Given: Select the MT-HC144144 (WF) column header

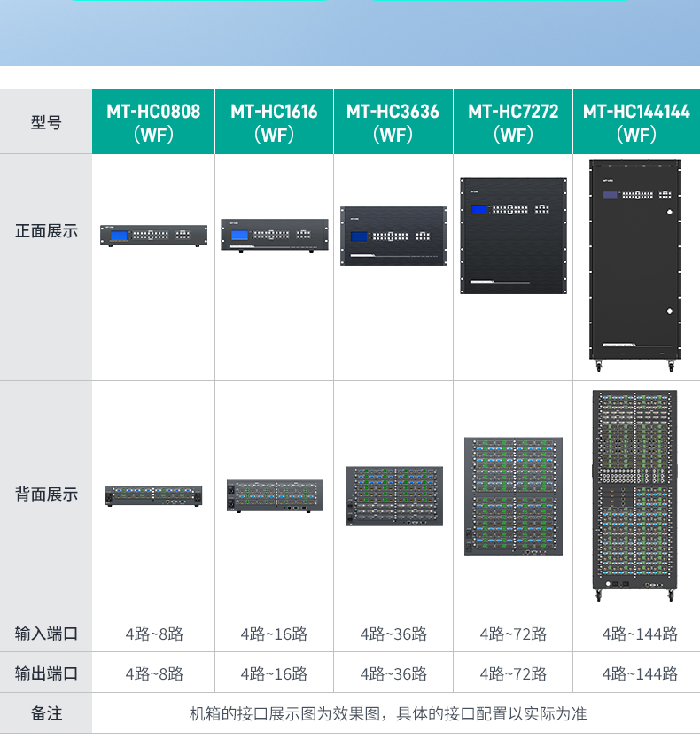Looking at the screenshot, I should coord(636,122).
